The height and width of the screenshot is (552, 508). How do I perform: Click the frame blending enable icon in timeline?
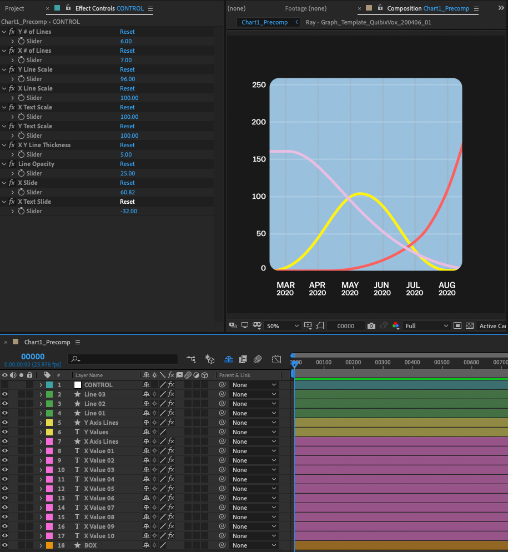point(243,359)
